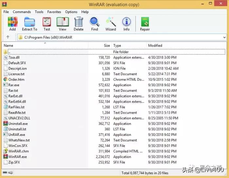This screenshot has height=178, width=229.
Task: Sort files by Modified column header
Action: [x=155, y=45]
